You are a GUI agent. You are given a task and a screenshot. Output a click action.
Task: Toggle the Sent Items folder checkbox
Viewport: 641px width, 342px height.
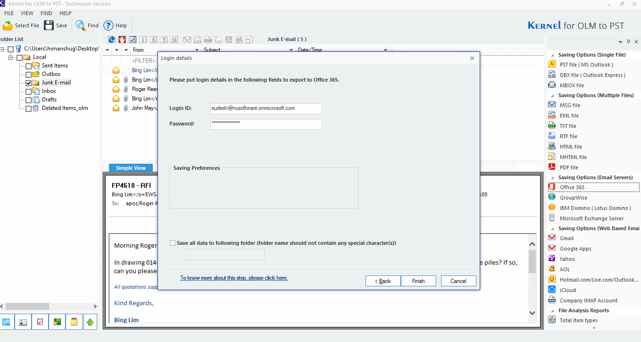[x=29, y=66]
